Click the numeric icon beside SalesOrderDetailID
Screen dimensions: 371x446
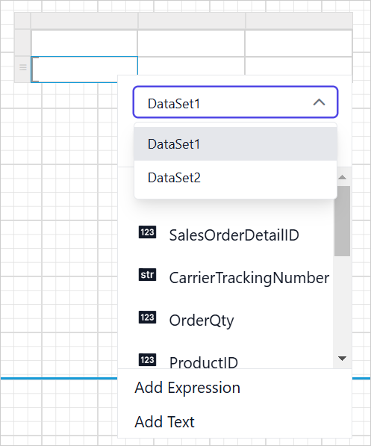[147, 232]
